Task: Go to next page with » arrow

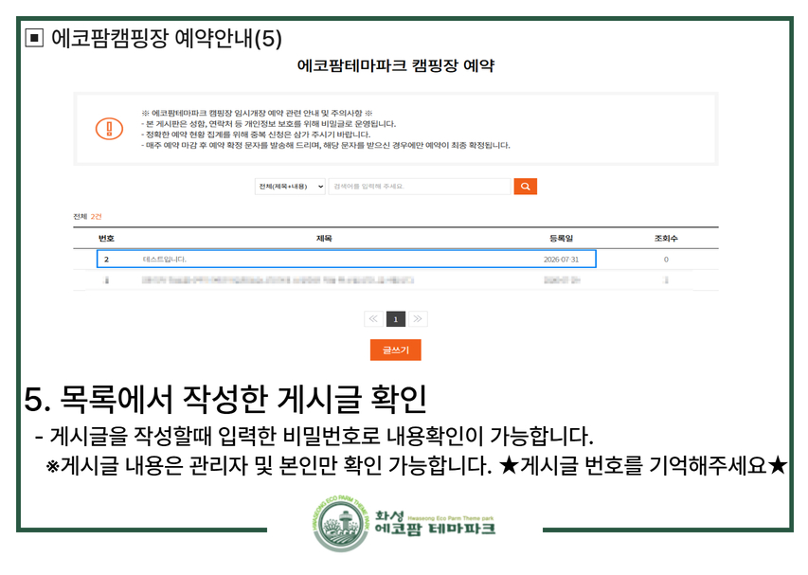Action: [x=418, y=319]
